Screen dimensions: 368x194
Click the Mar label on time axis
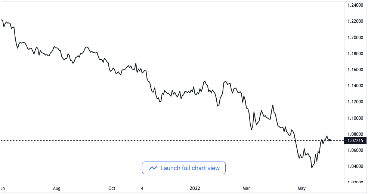pyautogui.click(x=246, y=188)
